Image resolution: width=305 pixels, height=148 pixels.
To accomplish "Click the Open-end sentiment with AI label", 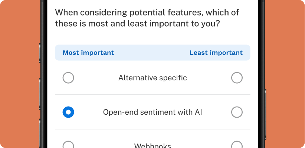I will point(152,112).
